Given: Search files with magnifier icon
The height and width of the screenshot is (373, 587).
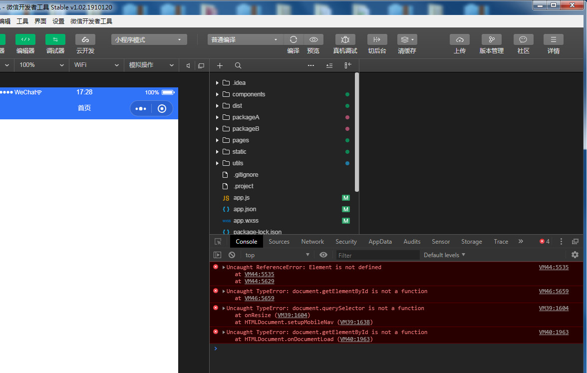Looking at the screenshot, I should click(x=238, y=65).
